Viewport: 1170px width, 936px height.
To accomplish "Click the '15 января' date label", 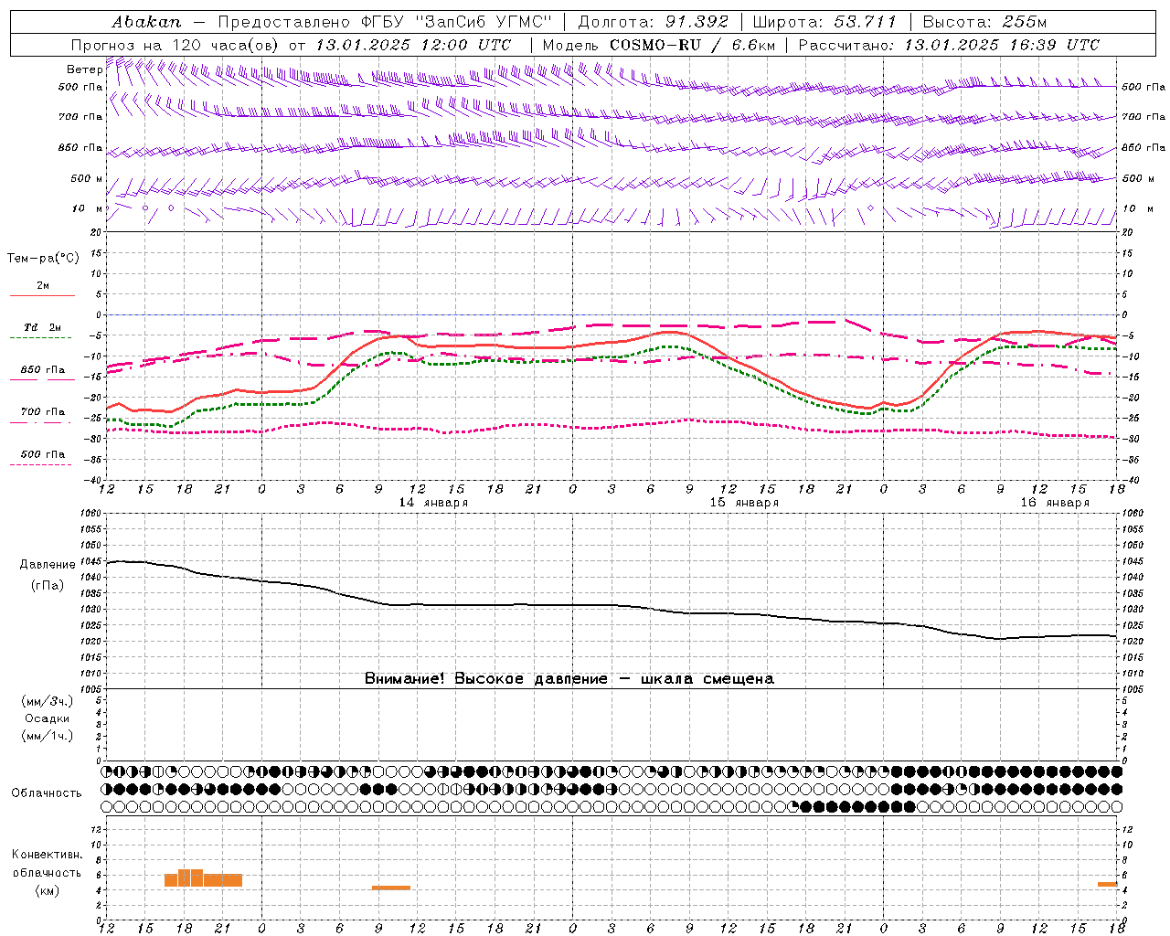I will point(744,503).
